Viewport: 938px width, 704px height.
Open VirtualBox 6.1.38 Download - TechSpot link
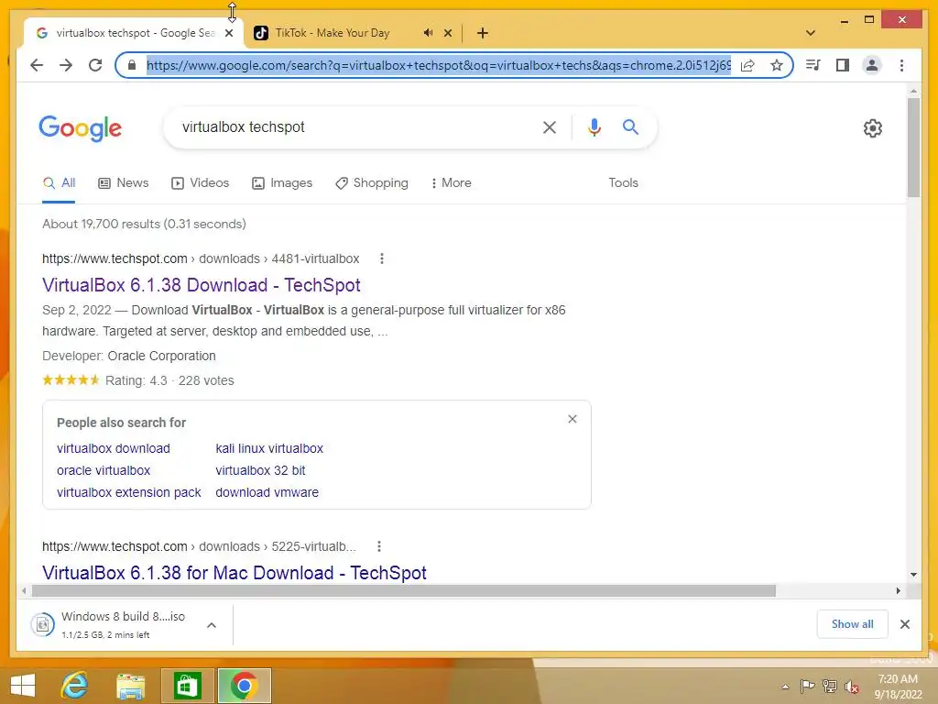[x=201, y=285]
